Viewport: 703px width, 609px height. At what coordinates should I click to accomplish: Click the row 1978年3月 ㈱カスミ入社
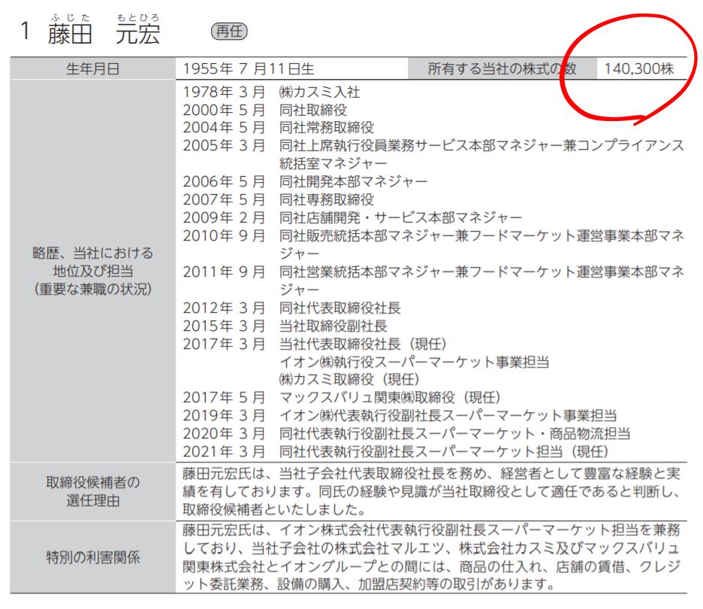[271, 92]
